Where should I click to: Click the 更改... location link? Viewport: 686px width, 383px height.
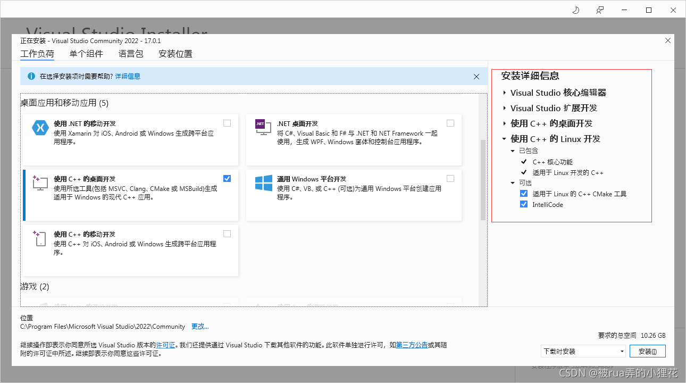click(x=200, y=326)
